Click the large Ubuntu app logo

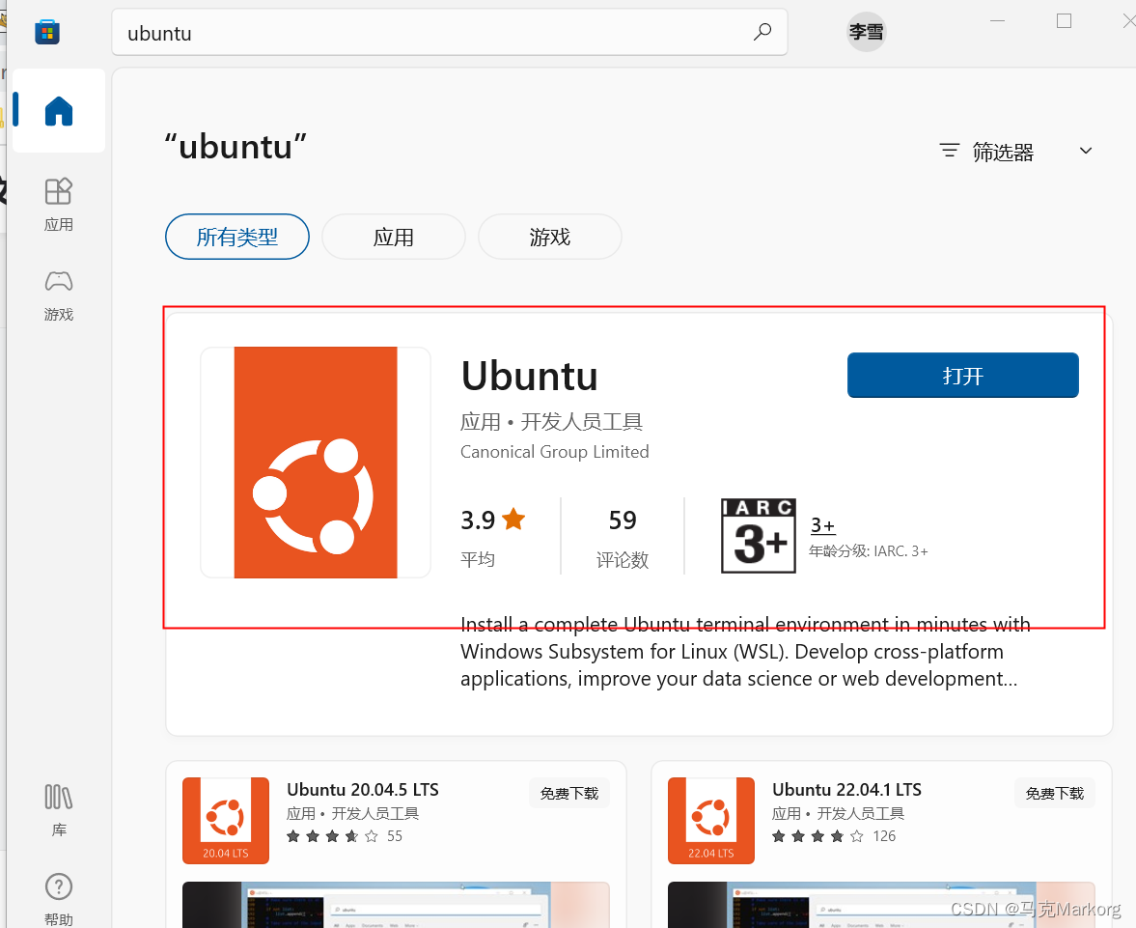point(316,463)
